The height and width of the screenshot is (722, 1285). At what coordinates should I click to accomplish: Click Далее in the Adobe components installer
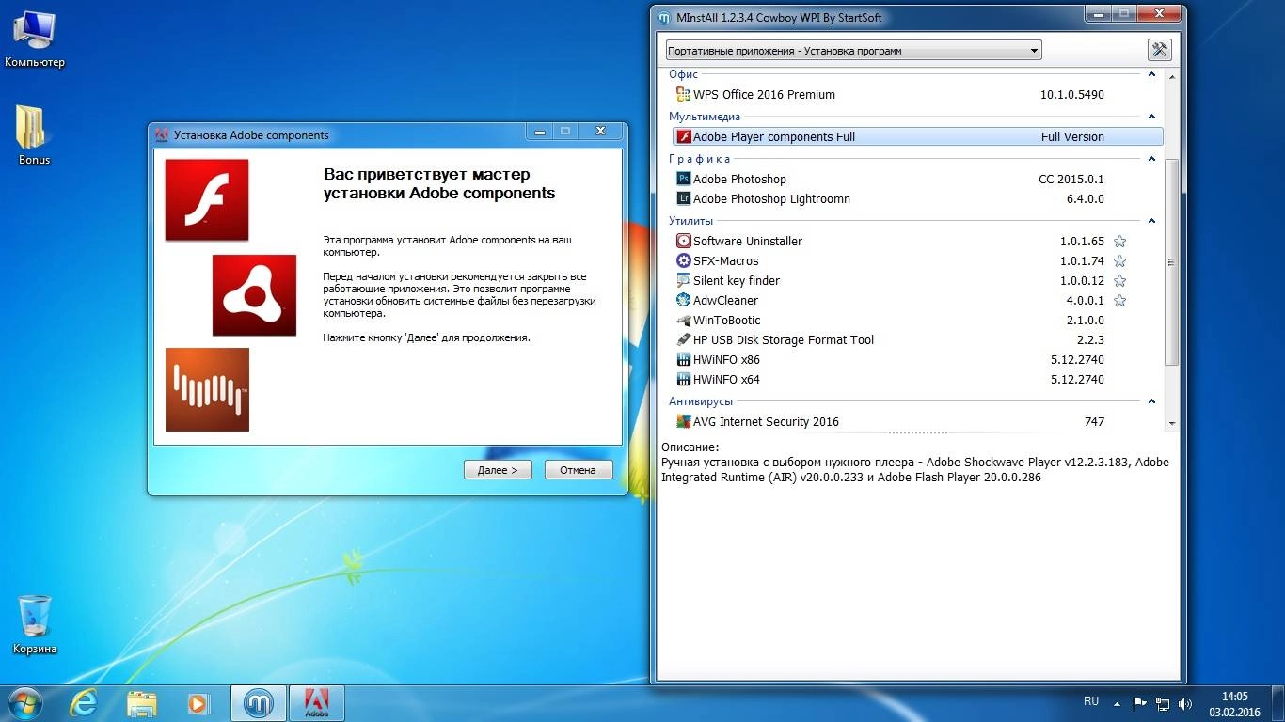click(498, 470)
